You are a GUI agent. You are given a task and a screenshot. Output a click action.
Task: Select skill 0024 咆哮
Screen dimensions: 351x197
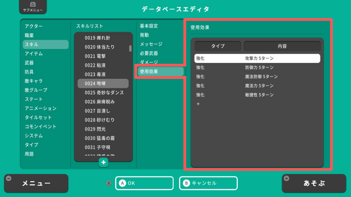click(103, 84)
